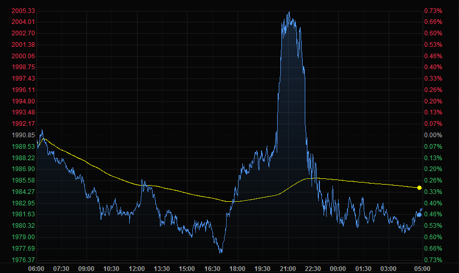
Task: Select the 1980.32 price axis label
Action: [23, 226]
